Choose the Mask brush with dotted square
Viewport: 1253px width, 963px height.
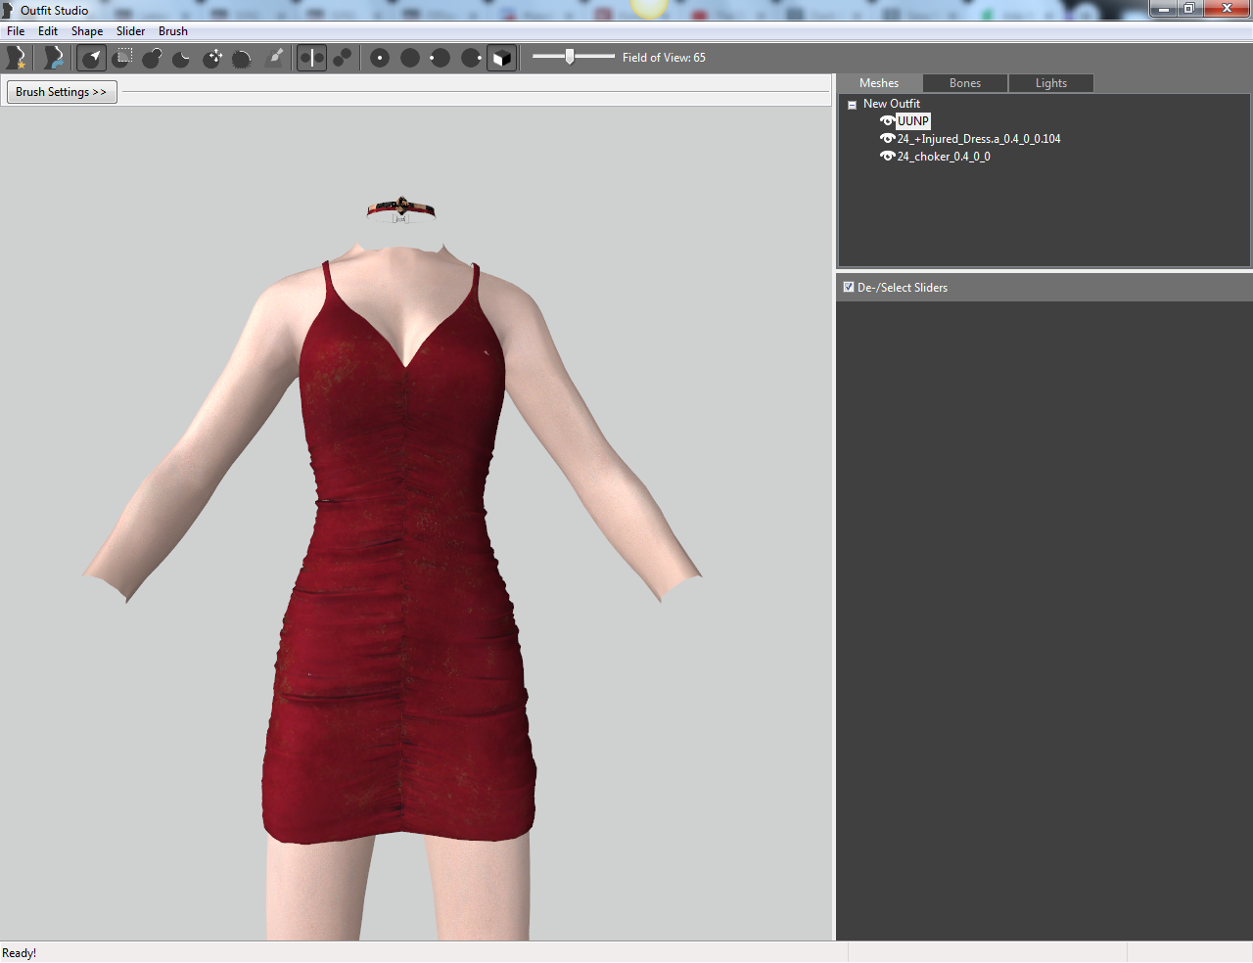pyautogui.click(x=123, y=58)
